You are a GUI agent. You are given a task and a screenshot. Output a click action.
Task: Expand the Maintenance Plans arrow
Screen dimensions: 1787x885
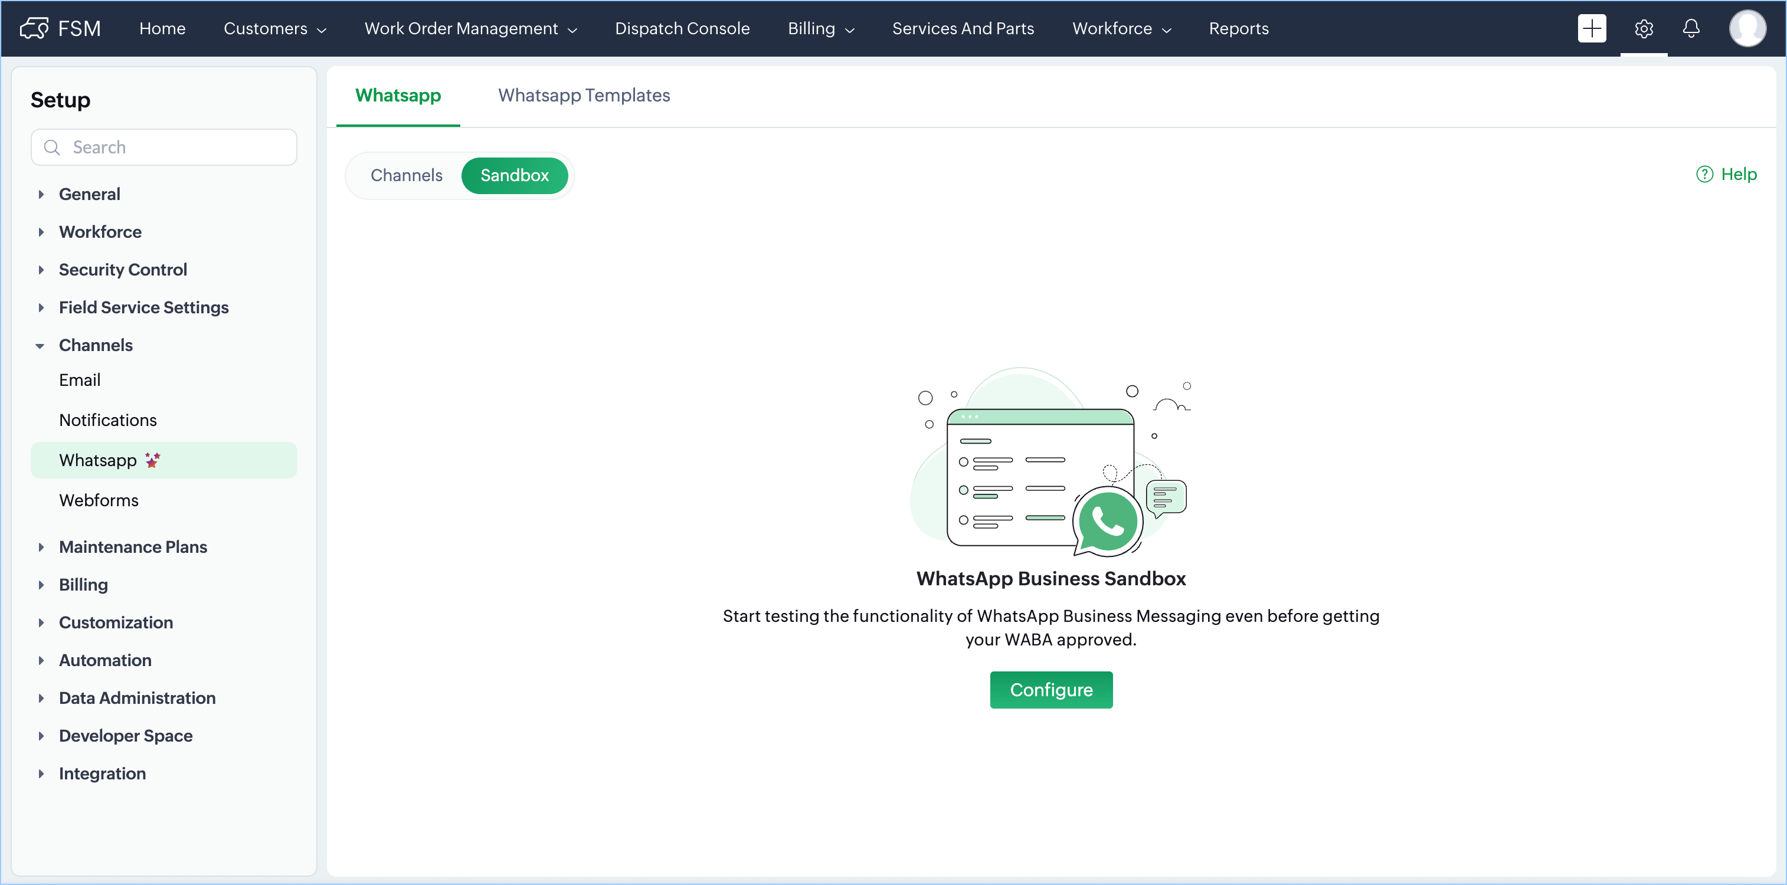pyautogui.click(x=41, y=548)
